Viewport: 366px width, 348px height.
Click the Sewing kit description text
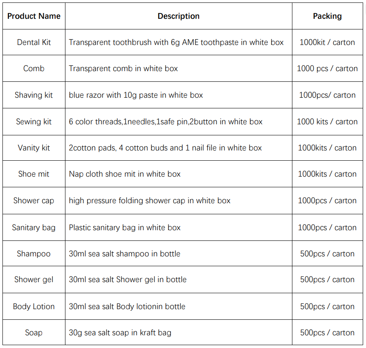166,121
